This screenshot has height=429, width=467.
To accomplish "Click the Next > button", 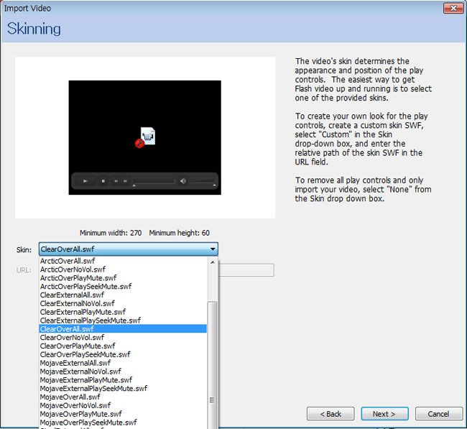I will pyautogui.click(x=384, y=414).
